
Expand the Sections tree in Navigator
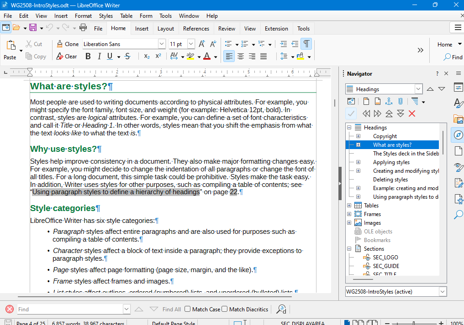(x=349, y=248)
